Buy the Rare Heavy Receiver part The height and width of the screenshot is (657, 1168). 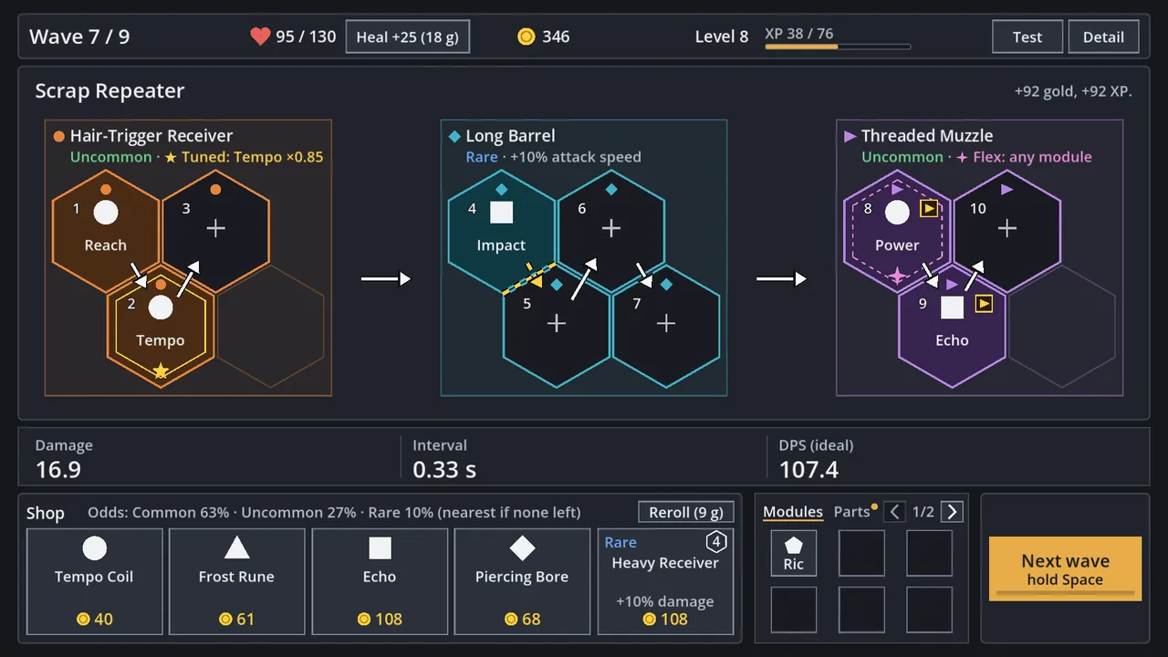[x=665, y=581]
